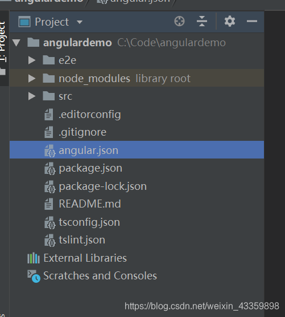Select the tsconfig.json file name

tap(89, 222)
